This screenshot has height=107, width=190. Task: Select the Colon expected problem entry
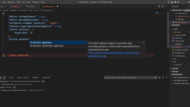click(17, 84)
